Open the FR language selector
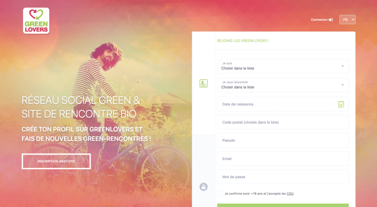The height and width of the screenshot is (207, 377). coord(348,20)
